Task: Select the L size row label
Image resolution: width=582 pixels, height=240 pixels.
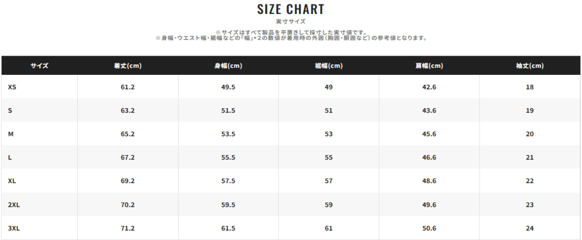Action: point(9,157)
